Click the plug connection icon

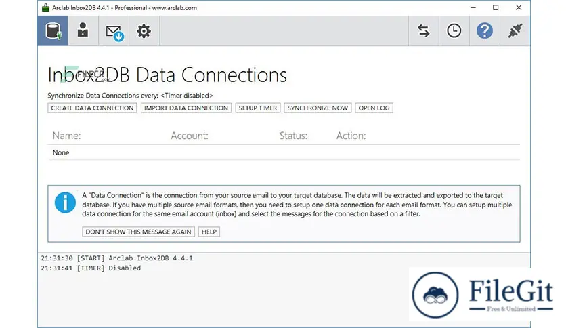pos(515,30)
